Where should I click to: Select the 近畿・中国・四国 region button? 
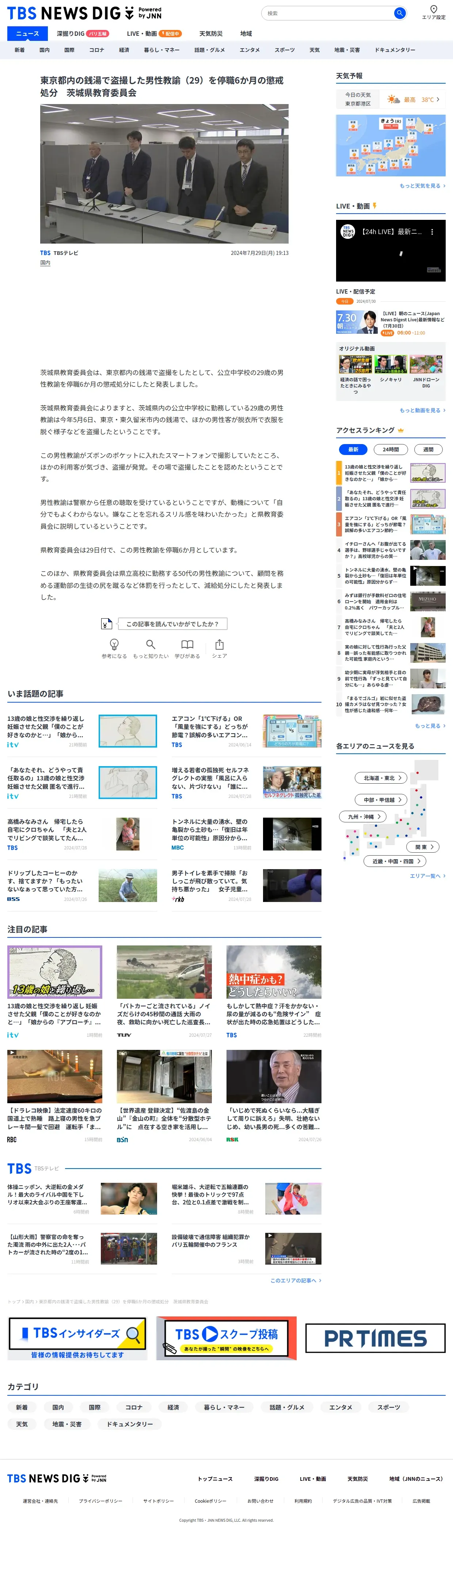(x=395, y=861)
